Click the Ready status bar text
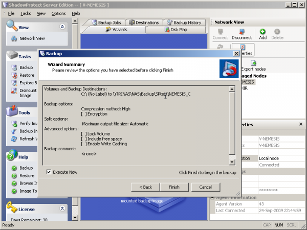The width and height of the screenshot is (307, 230). pyautogui.click(x=8, y=225)
